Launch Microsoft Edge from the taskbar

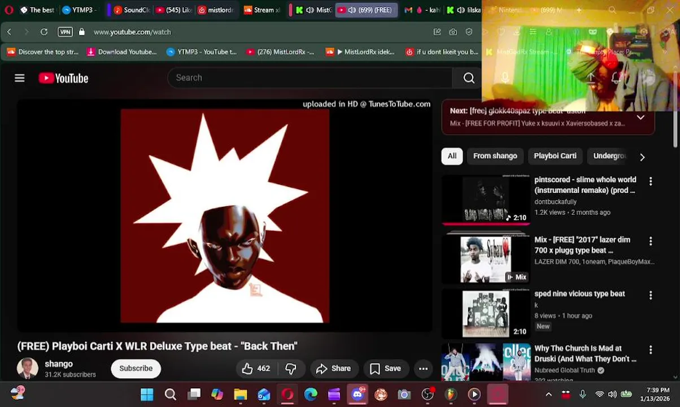pyautogui.click(x=311, y=394)
